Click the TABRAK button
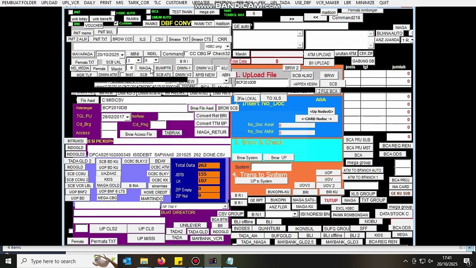476x268 pixels. 172,133
